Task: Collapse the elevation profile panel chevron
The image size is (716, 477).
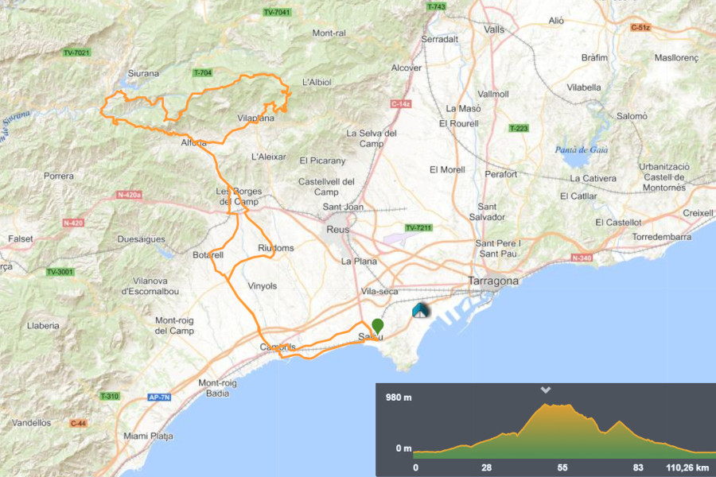Action: 545,390
